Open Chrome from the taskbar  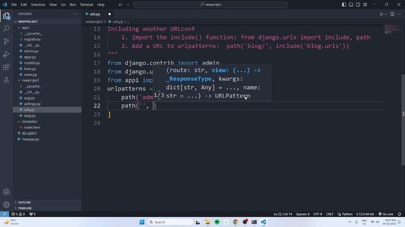pyautogui.click(x=235, y=222)
